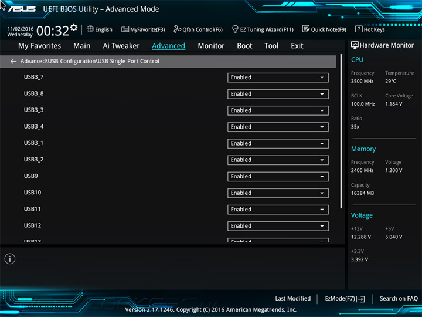This screenshot has width=422, height=317.
Task: Expand the USB11 dropdown
Action: pos(278,210)
